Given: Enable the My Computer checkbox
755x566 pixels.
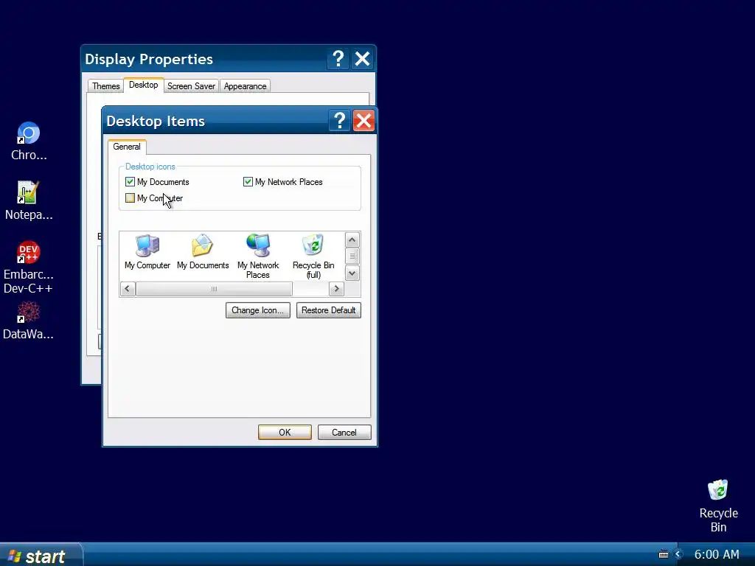Looking at the screenshot, I should tap(130, 198).
